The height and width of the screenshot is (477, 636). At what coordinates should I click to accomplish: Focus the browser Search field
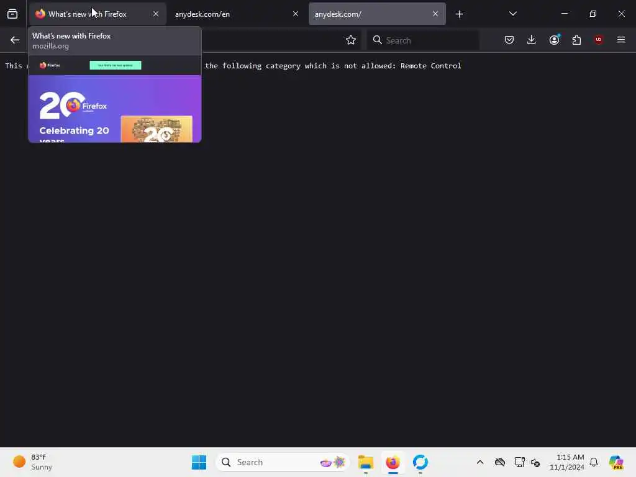[423, 40]
